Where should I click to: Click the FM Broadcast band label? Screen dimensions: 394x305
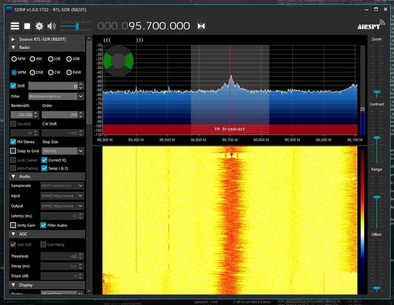tap(230, 129)
